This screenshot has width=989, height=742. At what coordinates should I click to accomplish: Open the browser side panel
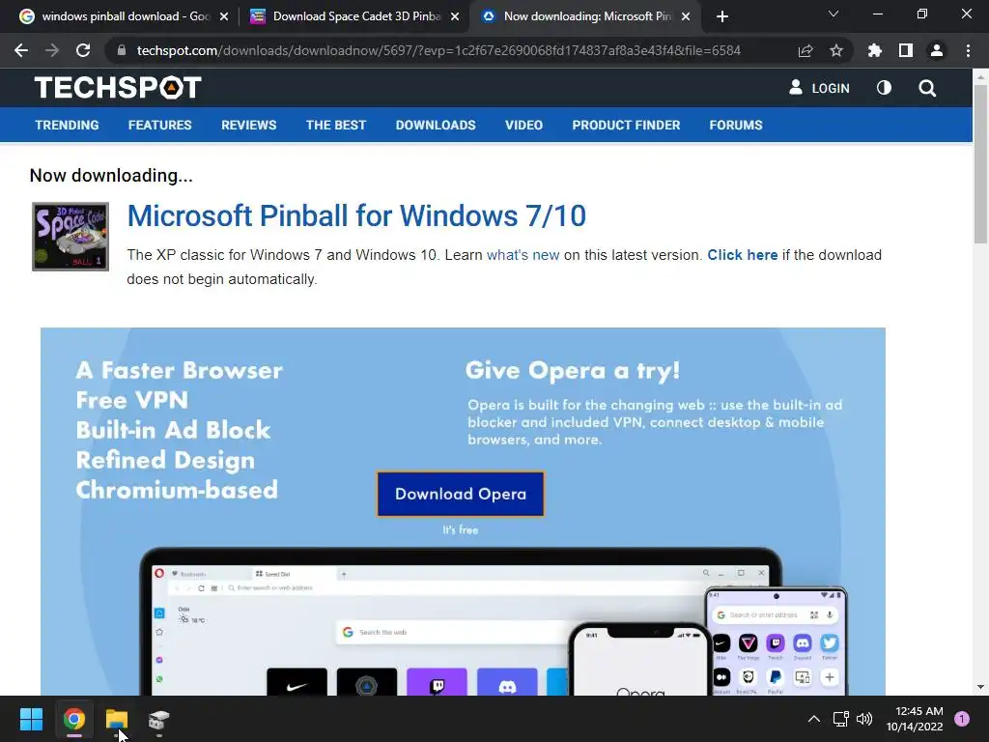click(x=906, y=50)
